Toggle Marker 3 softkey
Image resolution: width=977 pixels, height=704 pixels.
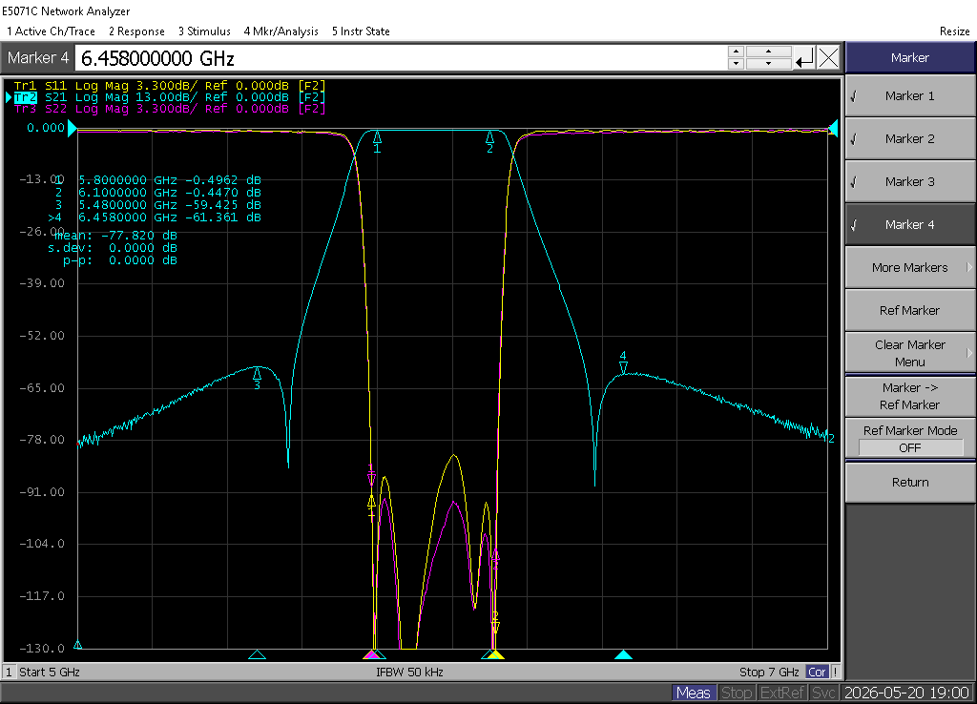pos(909,182)
